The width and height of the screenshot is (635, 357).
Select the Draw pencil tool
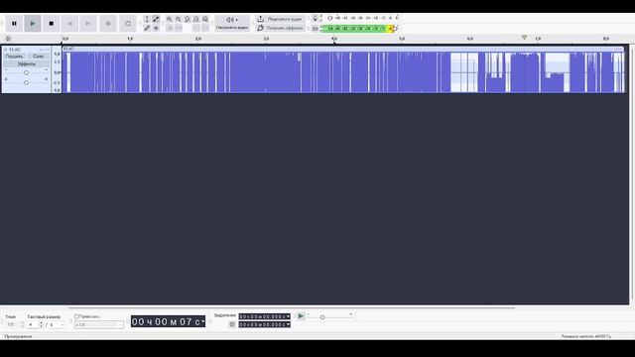pyautogui.click(x=147, y=28)
